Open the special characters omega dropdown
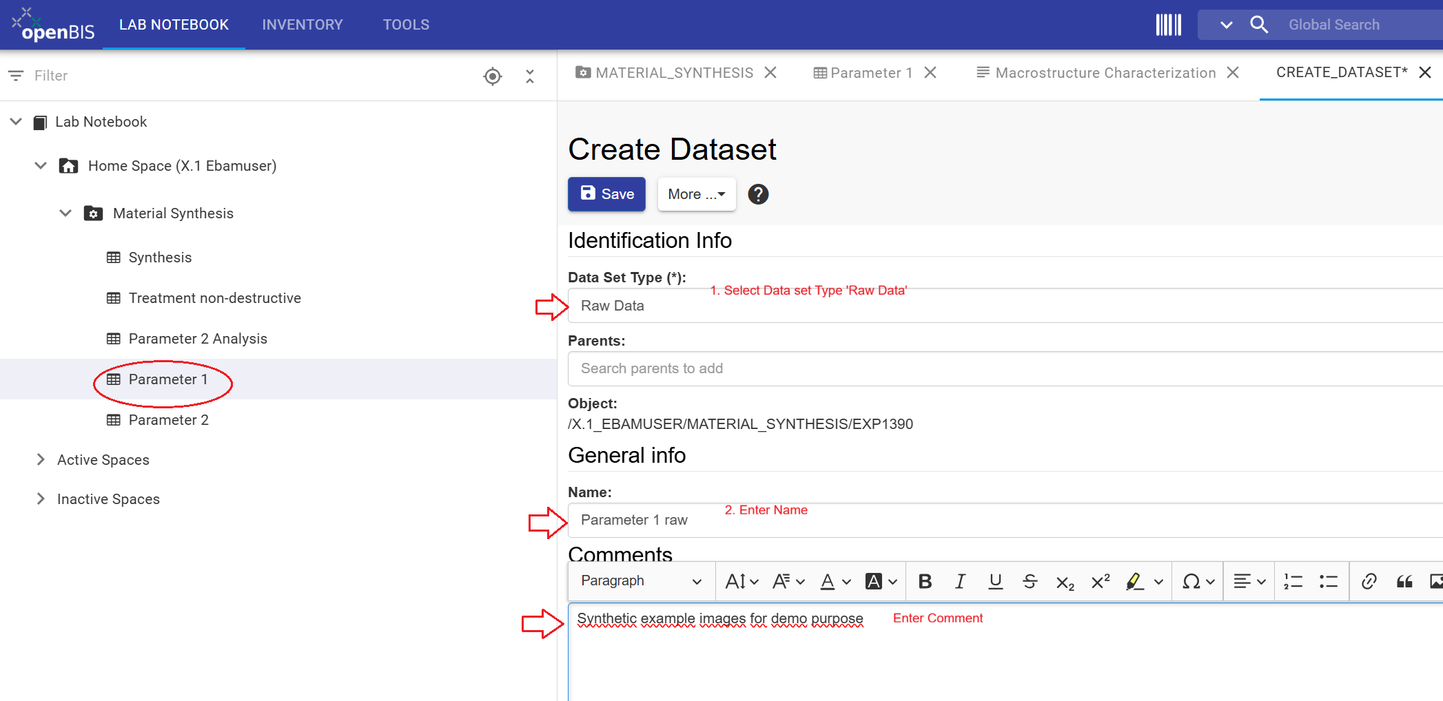 pyautogui.click(x=1198, y=582)
